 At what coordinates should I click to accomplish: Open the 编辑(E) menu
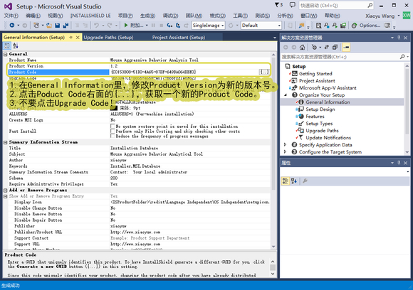click(33, 16)
